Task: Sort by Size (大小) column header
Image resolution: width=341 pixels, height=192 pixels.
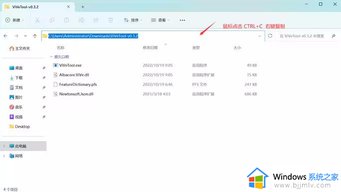Action: click(237, 47)
